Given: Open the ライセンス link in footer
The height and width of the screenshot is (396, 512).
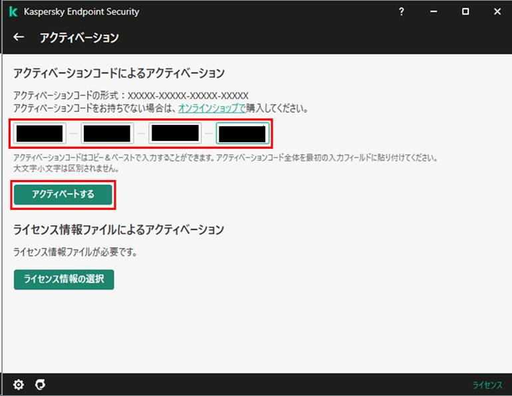Looking at the screenshot, I should pyautogui.click(x=487, y=385).
